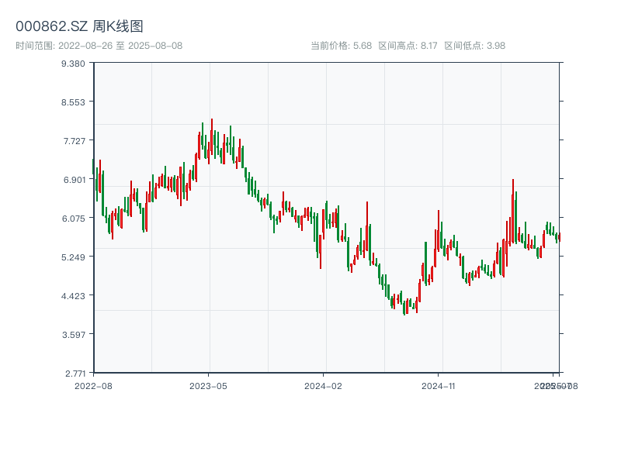Screen dimensions: 621x465
Task: Click the 2023-05 x-axis label
Action: tap(208, 386)
